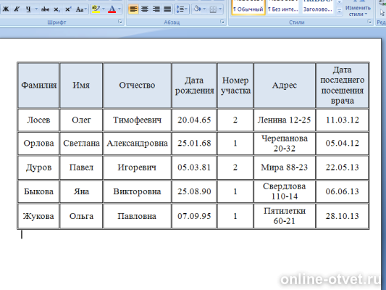The height and width of the screenshot is (290, 386).
Task: Place cursor in the Жукова cell
Action: pos(38,216)
